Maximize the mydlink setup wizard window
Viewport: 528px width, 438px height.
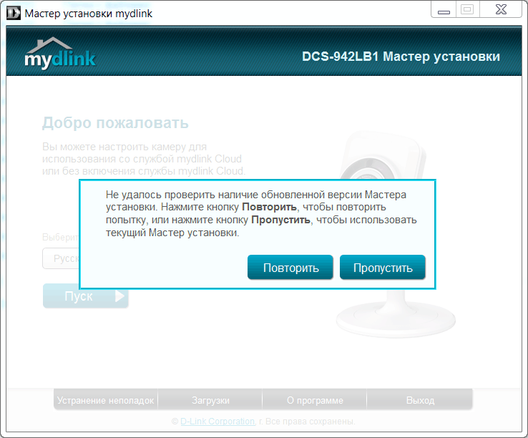[x=467, y=10]
